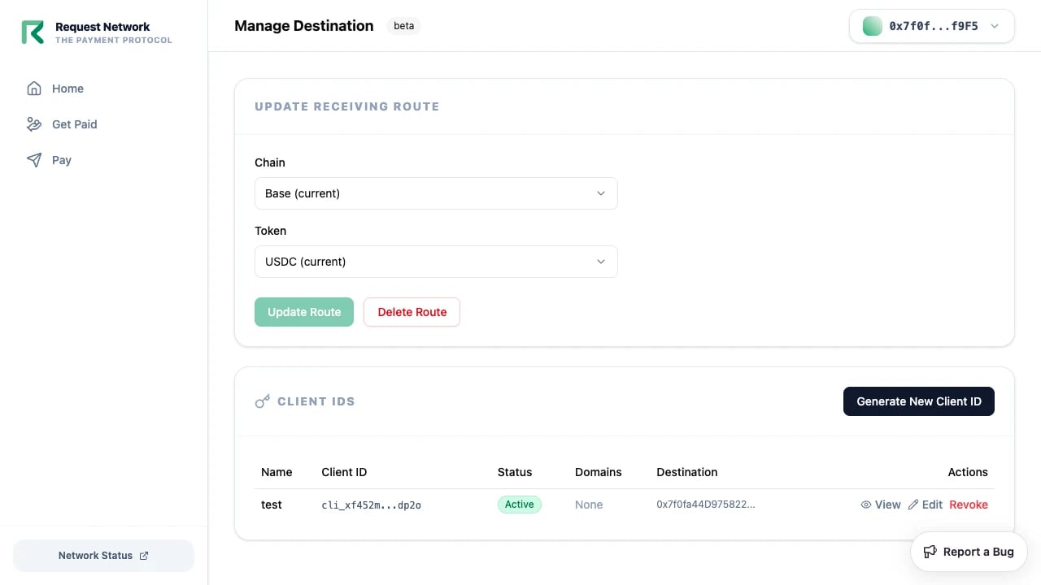Open the Chain dropdown showing Base

tap(436, 193)
